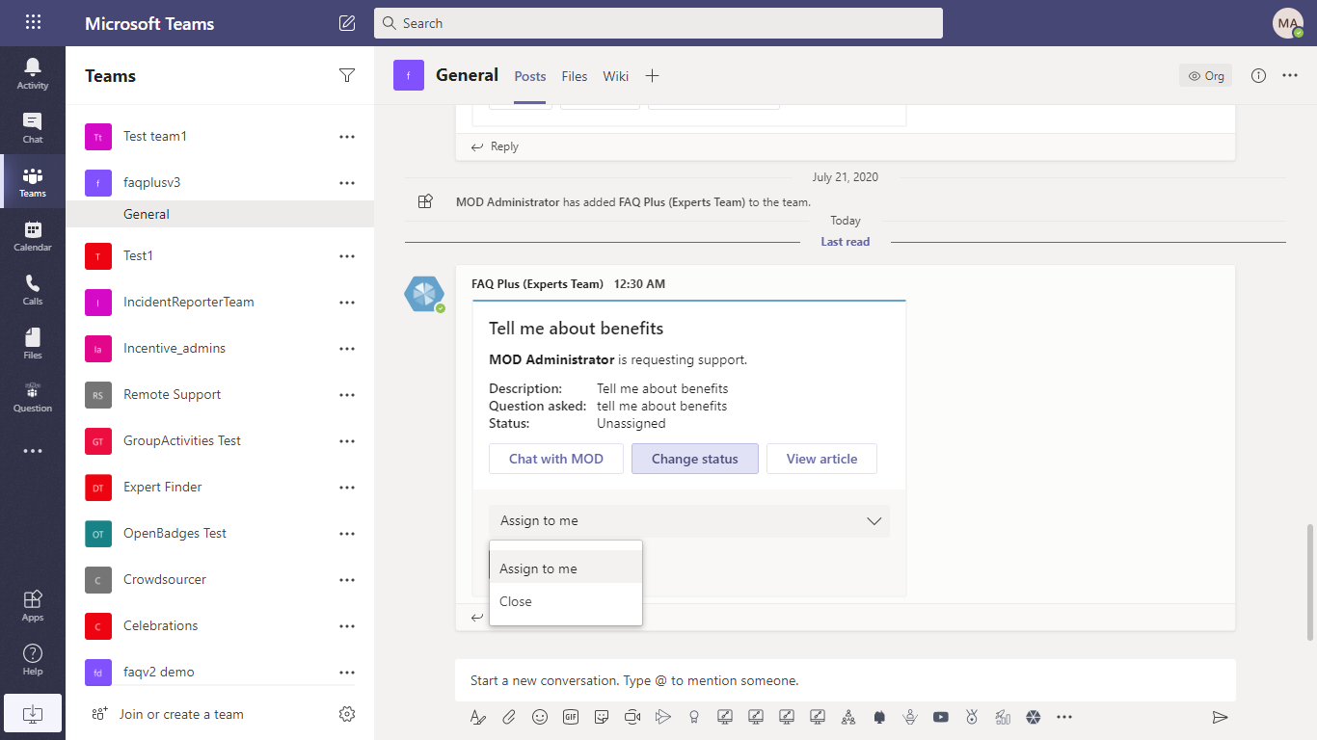This screenshot has height=740, width=1317.
Task: Open Activity feed in left rail
Action: click(x=33, y=73)
